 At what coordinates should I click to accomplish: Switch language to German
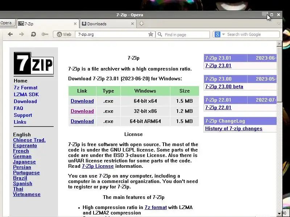(x=22, y=157)
